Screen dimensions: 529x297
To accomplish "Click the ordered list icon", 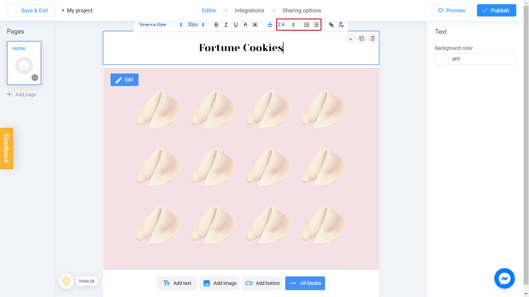I will click(306, 25).
